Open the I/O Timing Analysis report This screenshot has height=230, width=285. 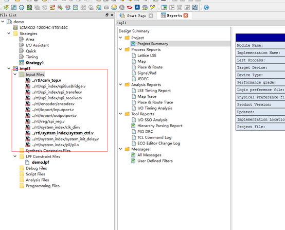point(155,108)
